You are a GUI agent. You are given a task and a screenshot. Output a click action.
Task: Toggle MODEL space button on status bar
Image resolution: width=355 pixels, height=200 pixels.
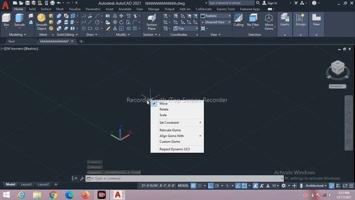pyautogui.click(x=183, y=186)
